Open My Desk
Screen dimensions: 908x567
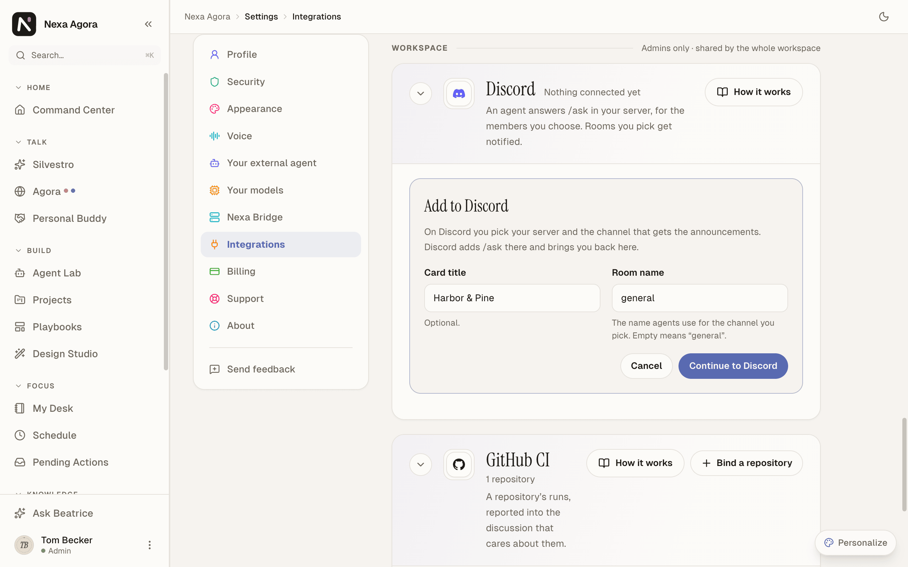click(x=84, y=408)
